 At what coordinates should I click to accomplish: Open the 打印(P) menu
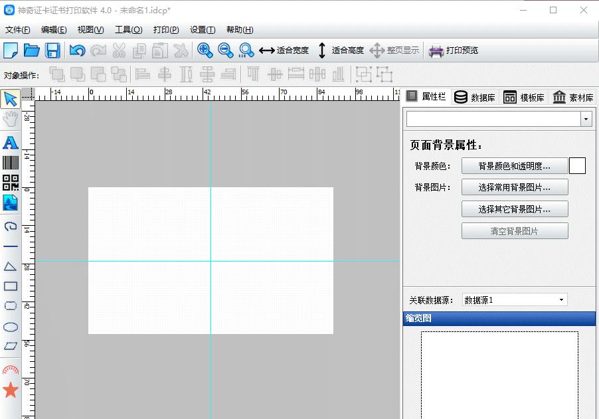[x=166, y=29]
